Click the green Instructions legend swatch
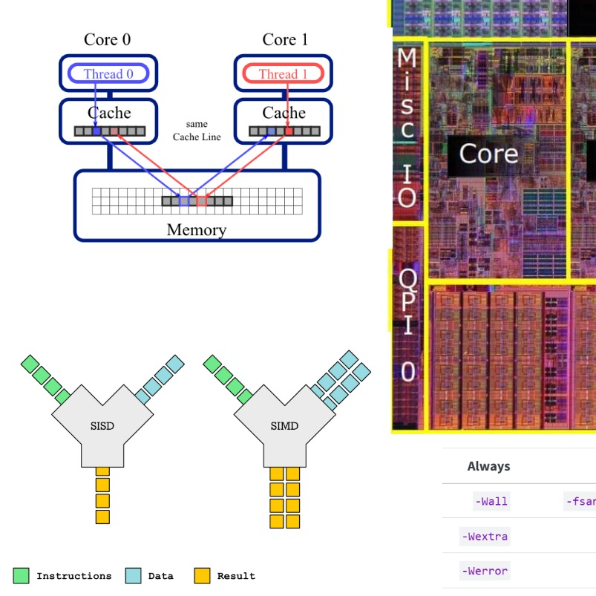 click(x=21, y=576)
